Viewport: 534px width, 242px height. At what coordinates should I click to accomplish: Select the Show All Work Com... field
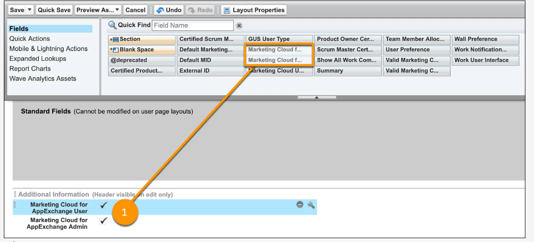click(x=348, y=60)
